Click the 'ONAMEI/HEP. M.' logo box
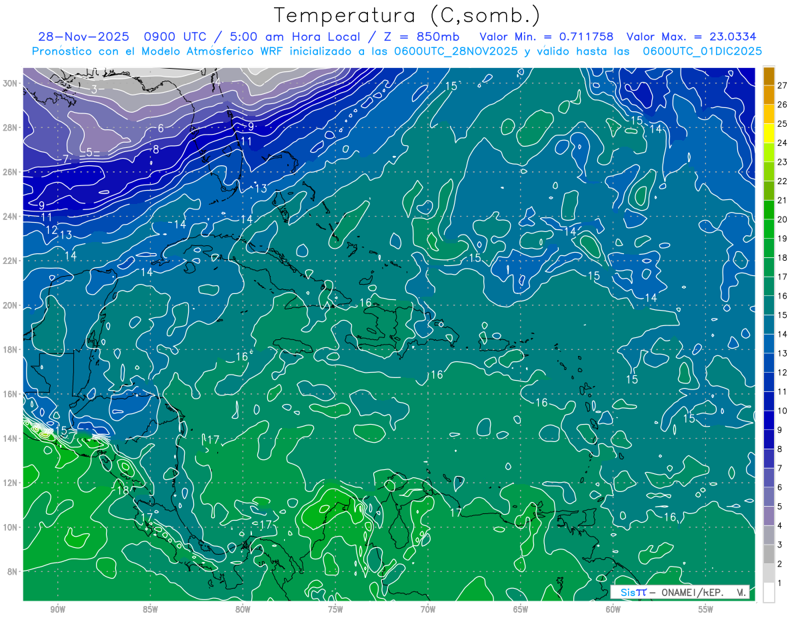 pos(680,592)
